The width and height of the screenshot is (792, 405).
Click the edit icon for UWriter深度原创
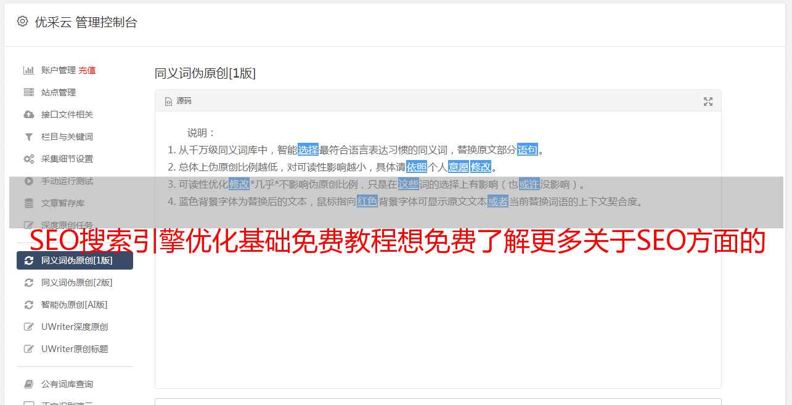tap(28, 327)
